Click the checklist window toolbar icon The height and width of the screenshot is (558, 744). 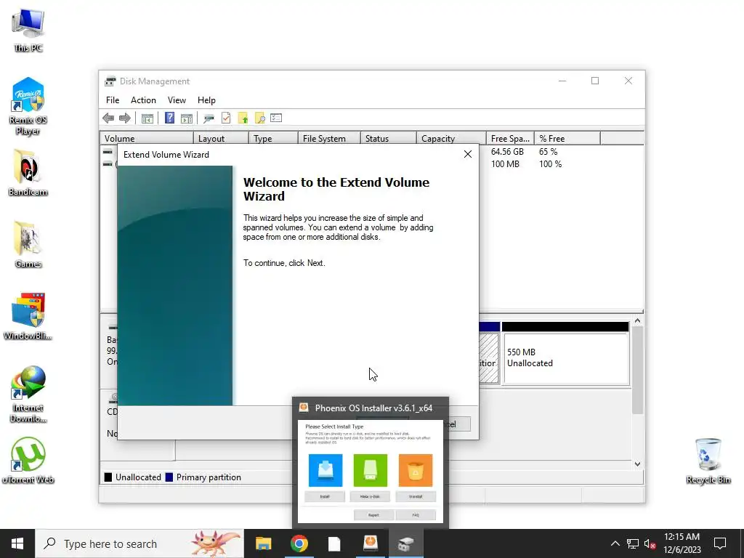(x=276, y=118)
